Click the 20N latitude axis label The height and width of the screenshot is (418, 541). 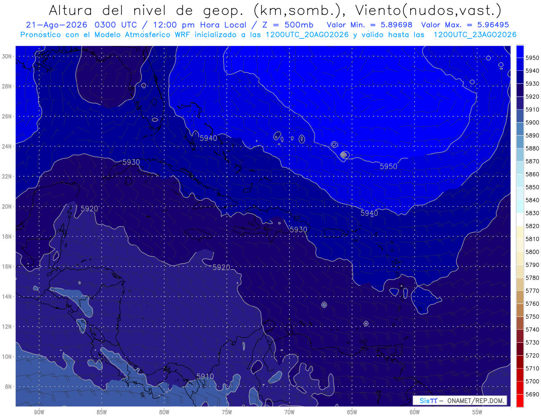(x=6, y=207)
